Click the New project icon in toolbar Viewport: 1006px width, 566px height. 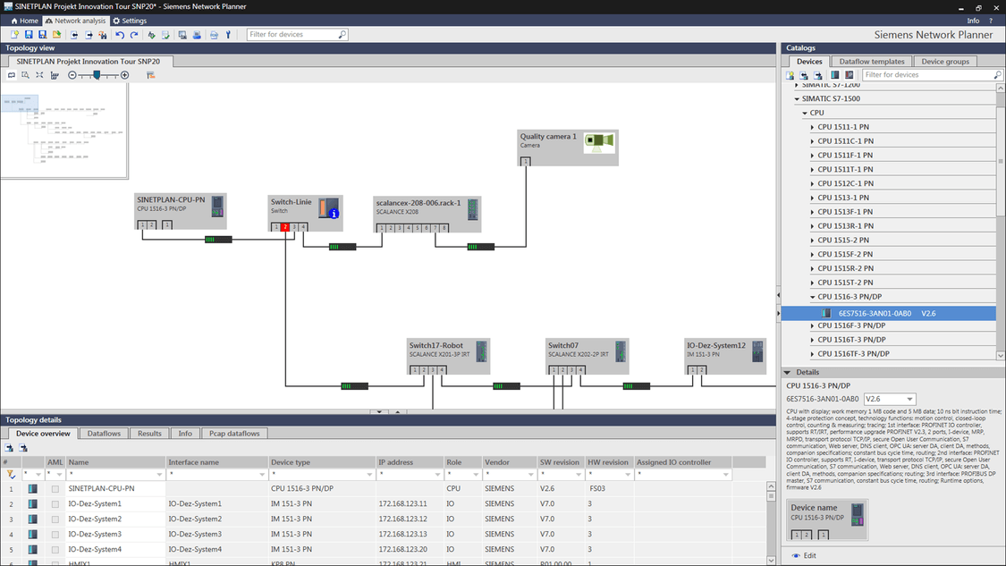tap(14, 35)
